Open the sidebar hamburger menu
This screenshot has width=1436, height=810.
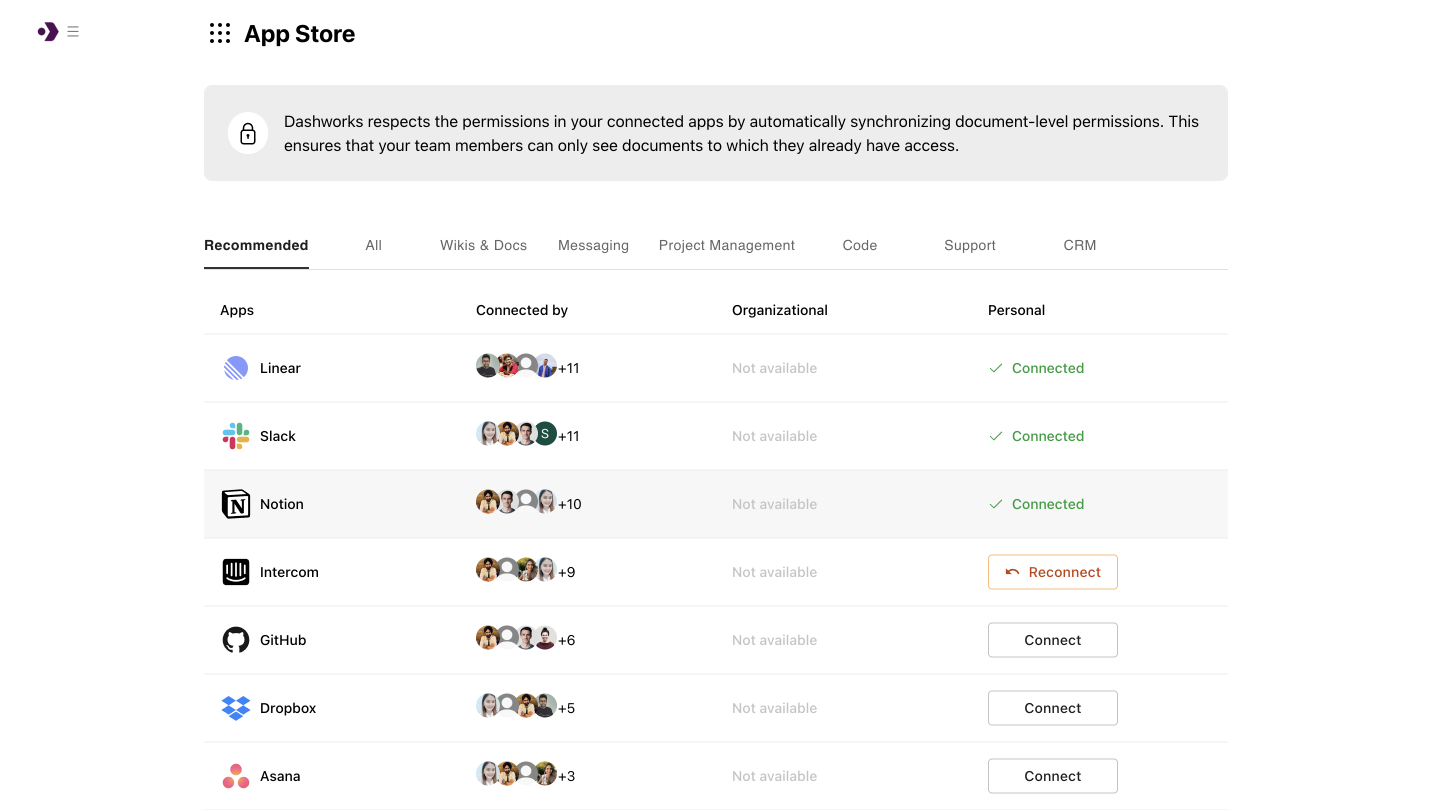(x=73, y=32)
